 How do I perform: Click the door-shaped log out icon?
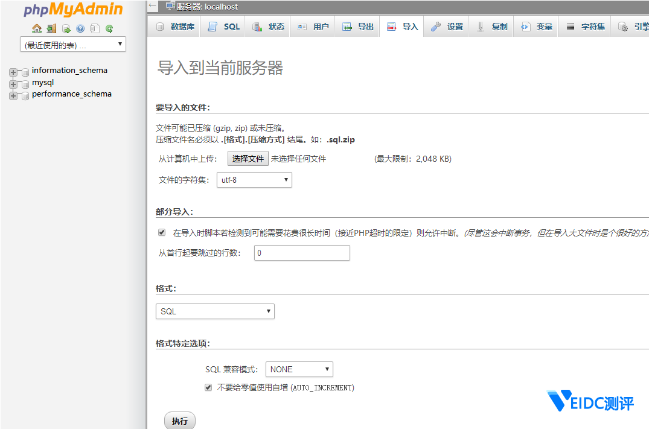point(51,28)
